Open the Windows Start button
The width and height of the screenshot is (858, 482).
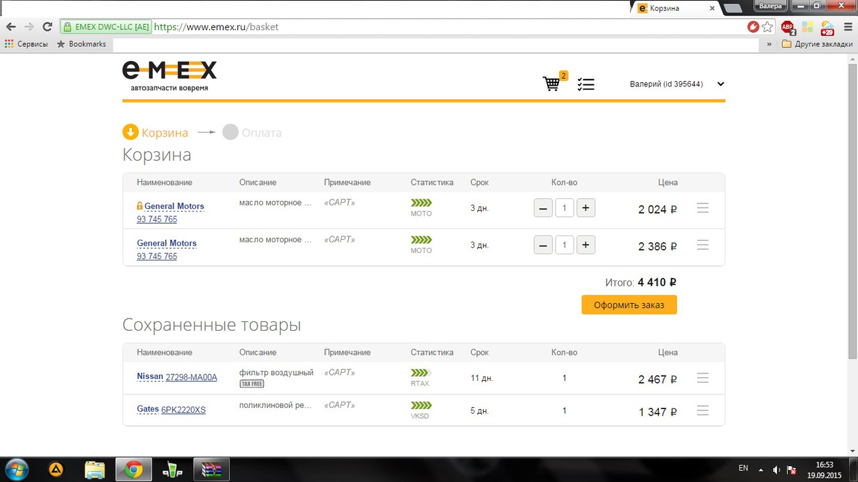16,469
